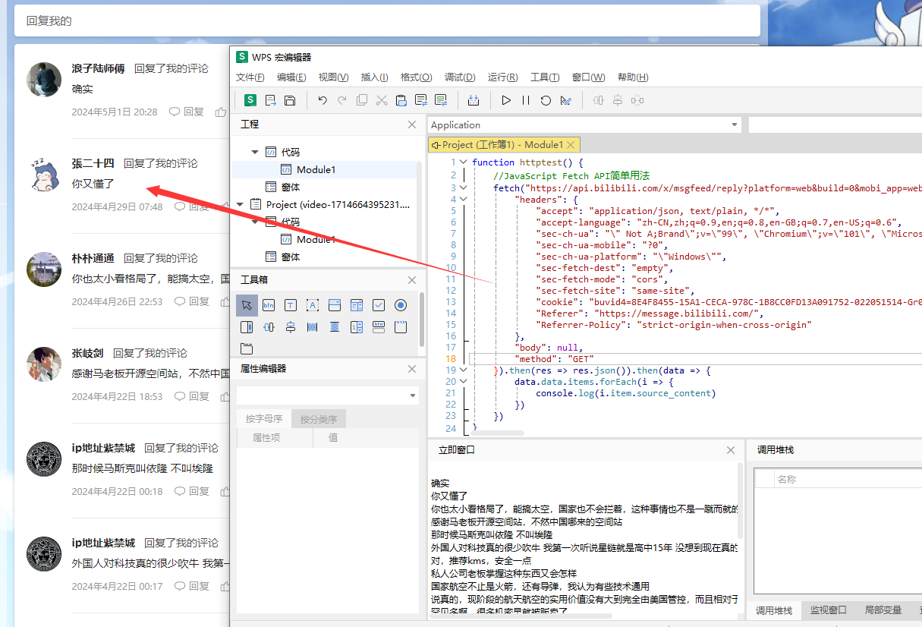Click the reset macro toolbar icon
The width and height of the screenshot is (922, 627).
pyautogui.click(x=546, y=99)
